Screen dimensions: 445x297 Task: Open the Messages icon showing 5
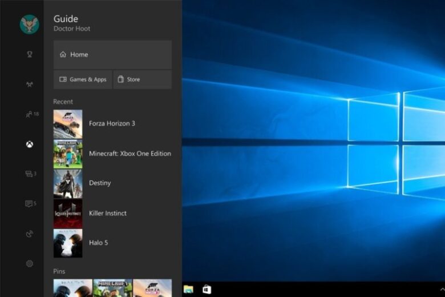pos(31,203)
